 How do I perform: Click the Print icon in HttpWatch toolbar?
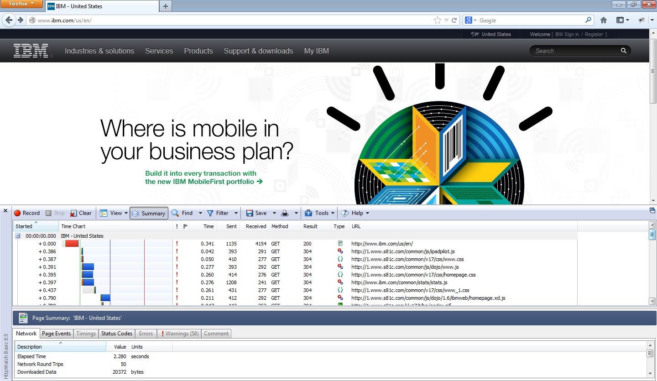[x=285, y=213]
